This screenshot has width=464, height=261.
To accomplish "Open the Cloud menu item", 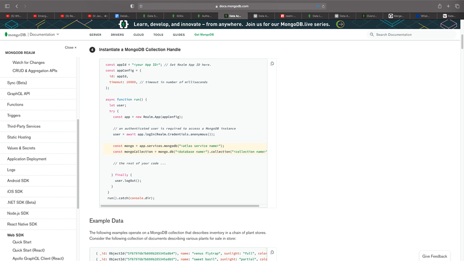I will tap(139, 34).
